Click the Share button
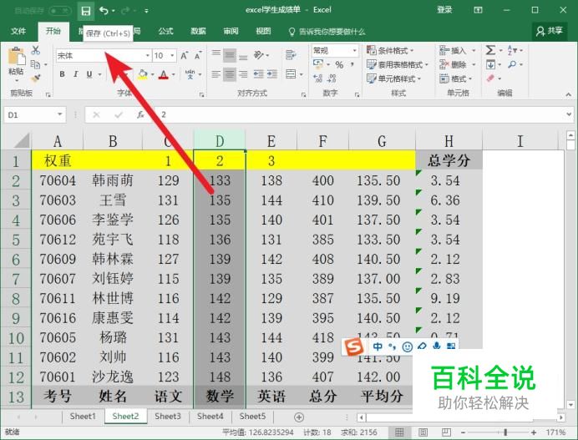The height and width of the screenshot is (440, 578). [550, 31]
